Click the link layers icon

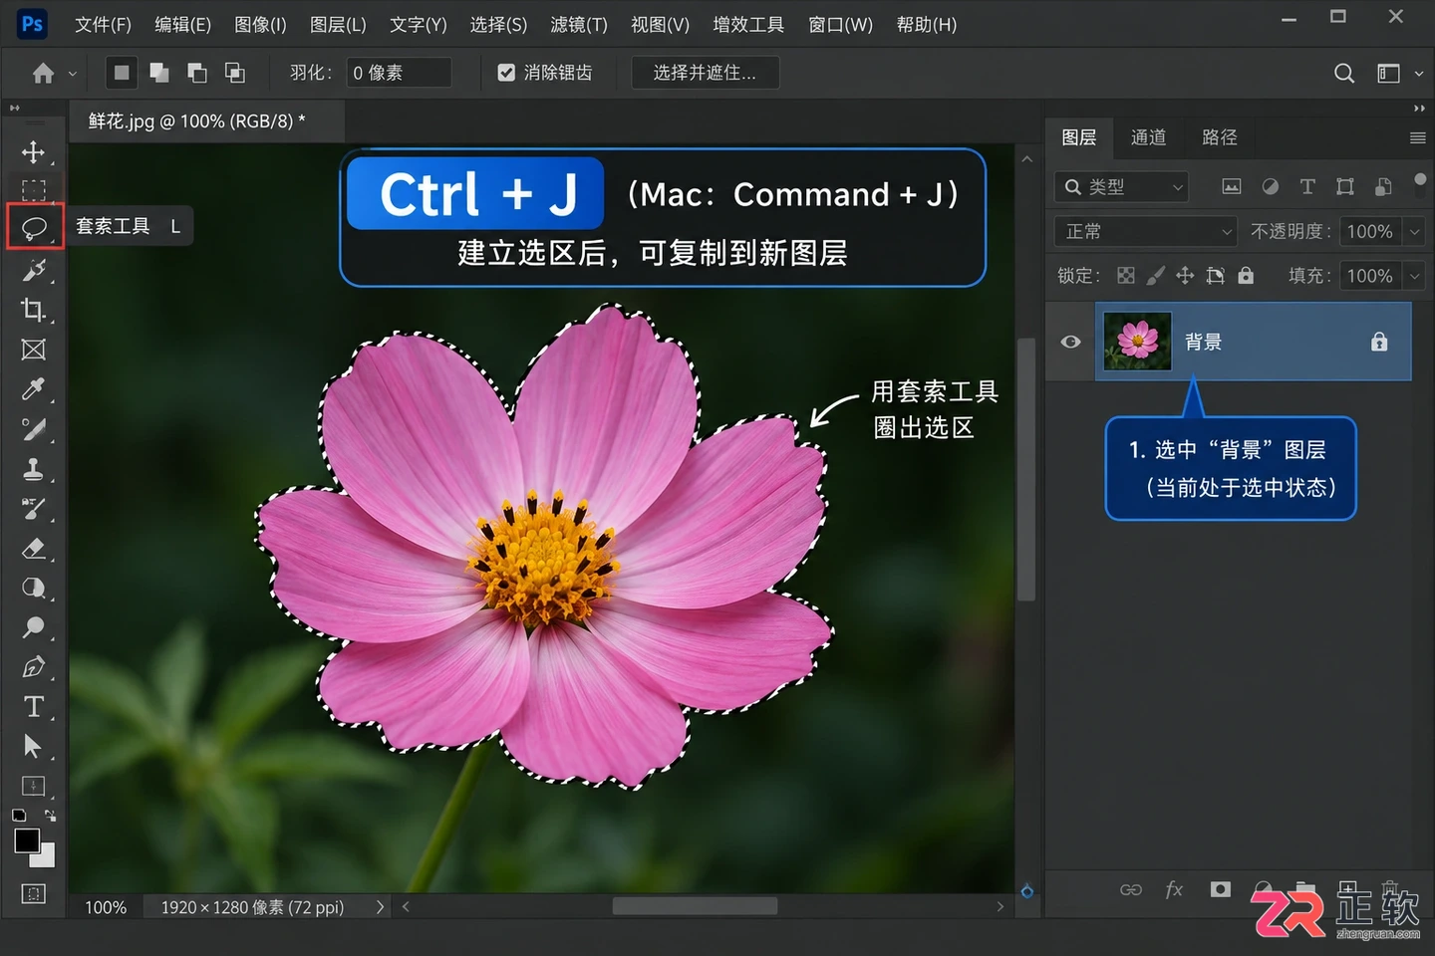(1131, 889)
